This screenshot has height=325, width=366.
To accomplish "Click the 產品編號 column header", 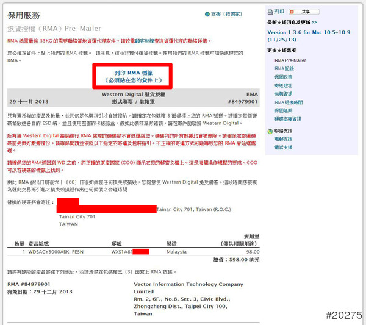I will [38, 244].
